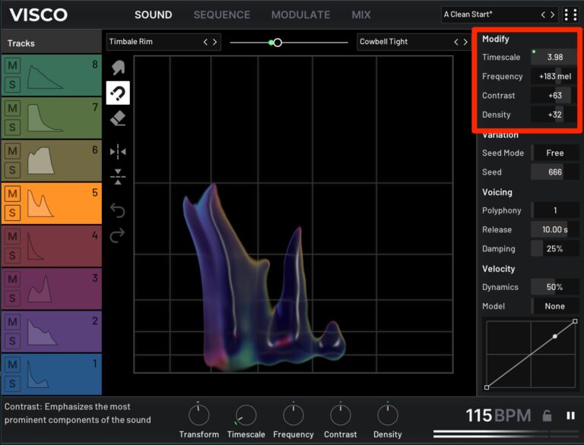The height and width of the screenshot is (445, 584).
Task: Open the Velocity Model None dropdown
Action: pyautogui.click(x=554, y=306)
